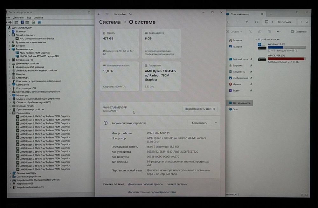Screen dimensions: 318x208
Task: Open the Вид menu in Device Manager
Action: click(x=29, y=18)
